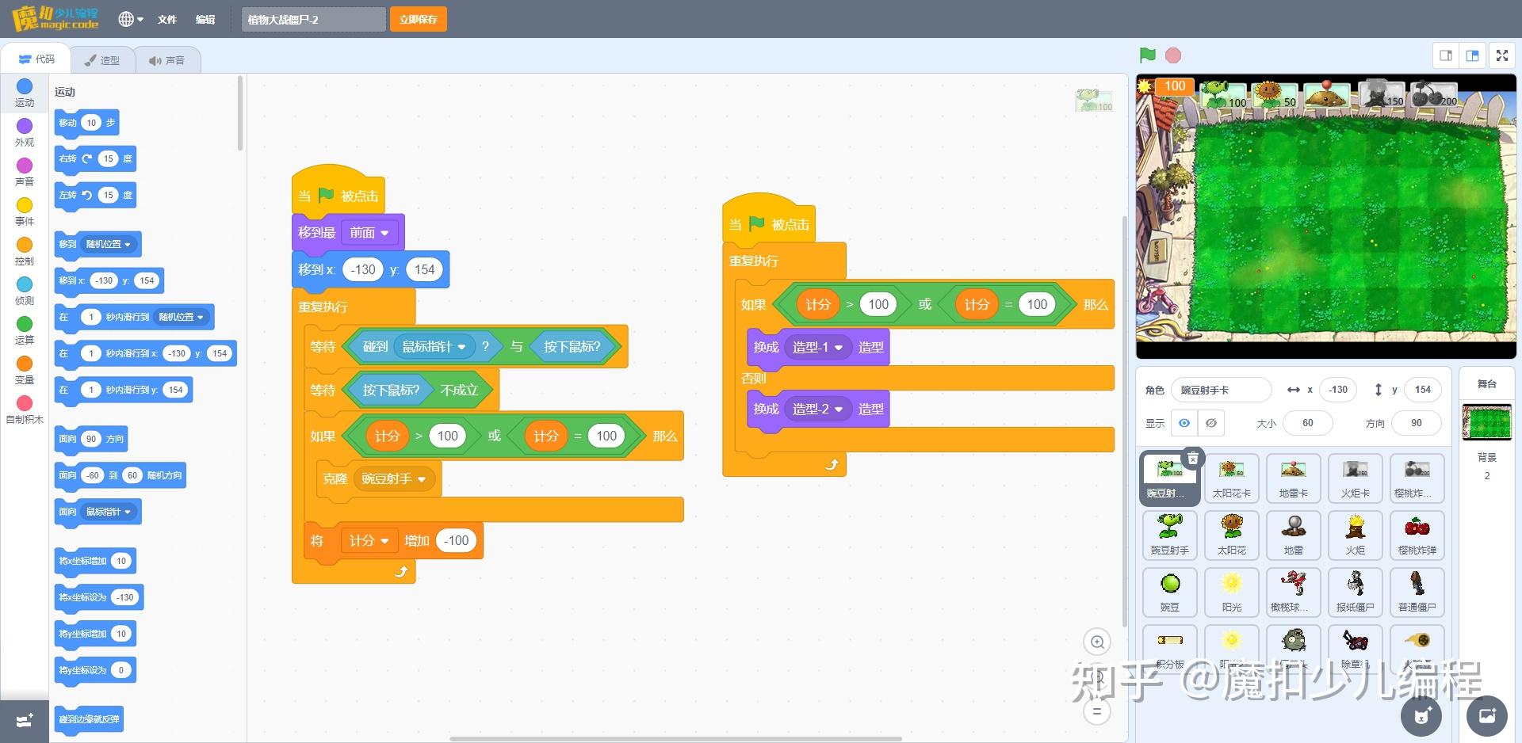Image resolution: width=1522 pixels, height=743 pixels.
Task: Delete the selected 豌豆射手卡 sprite
Action: tap(1192, 459)
